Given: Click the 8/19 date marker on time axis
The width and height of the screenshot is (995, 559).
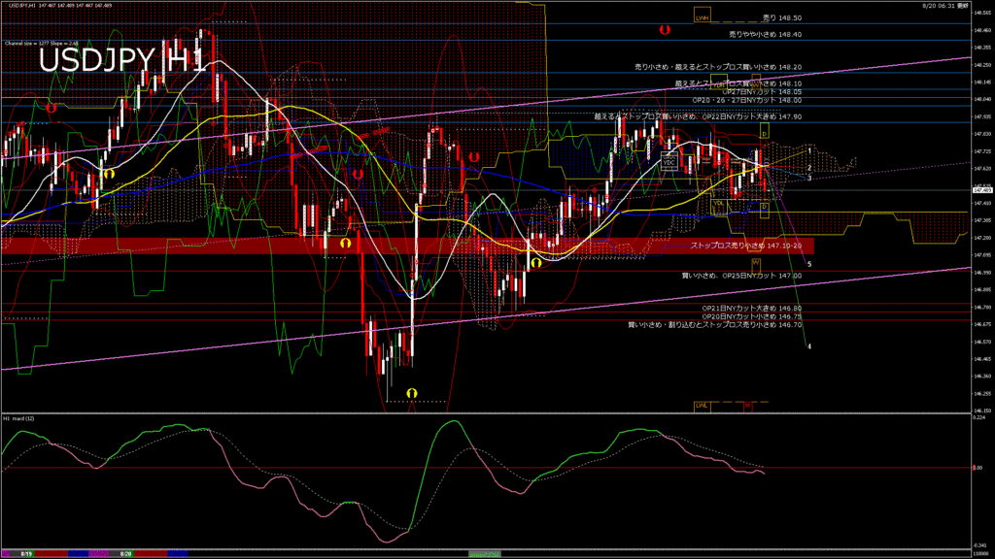Looking at the screenshot, I should 27,553.
